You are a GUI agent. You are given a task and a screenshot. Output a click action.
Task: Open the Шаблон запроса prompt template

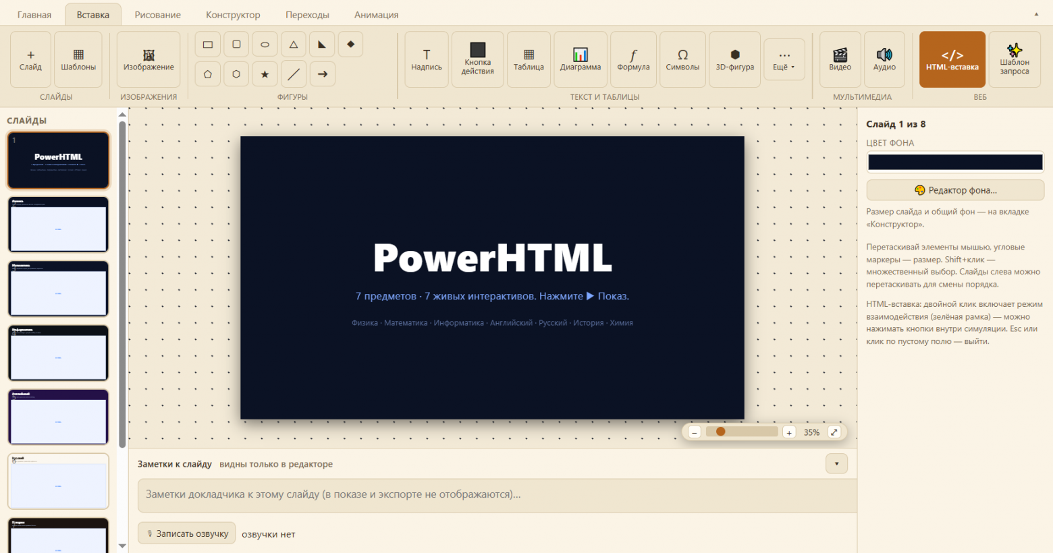[1015, 59]
